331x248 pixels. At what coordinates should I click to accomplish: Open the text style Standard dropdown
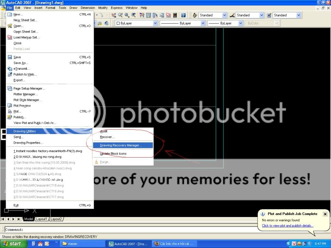coord(225,15)
